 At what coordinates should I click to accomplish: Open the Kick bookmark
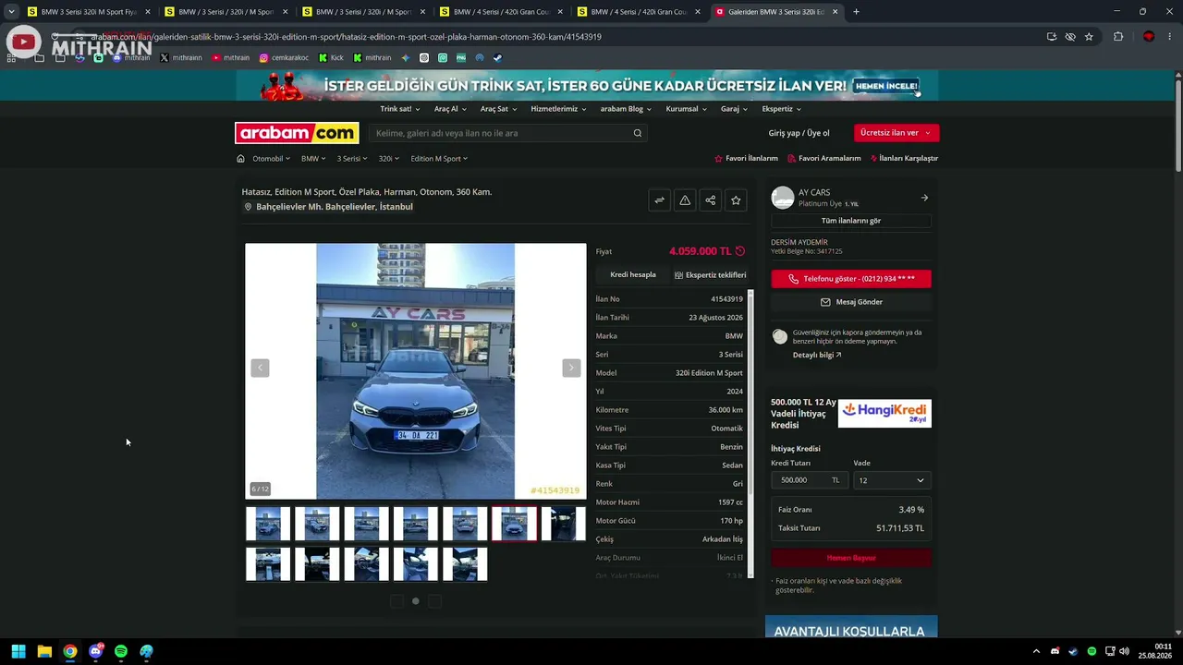(x=331, y=57)
